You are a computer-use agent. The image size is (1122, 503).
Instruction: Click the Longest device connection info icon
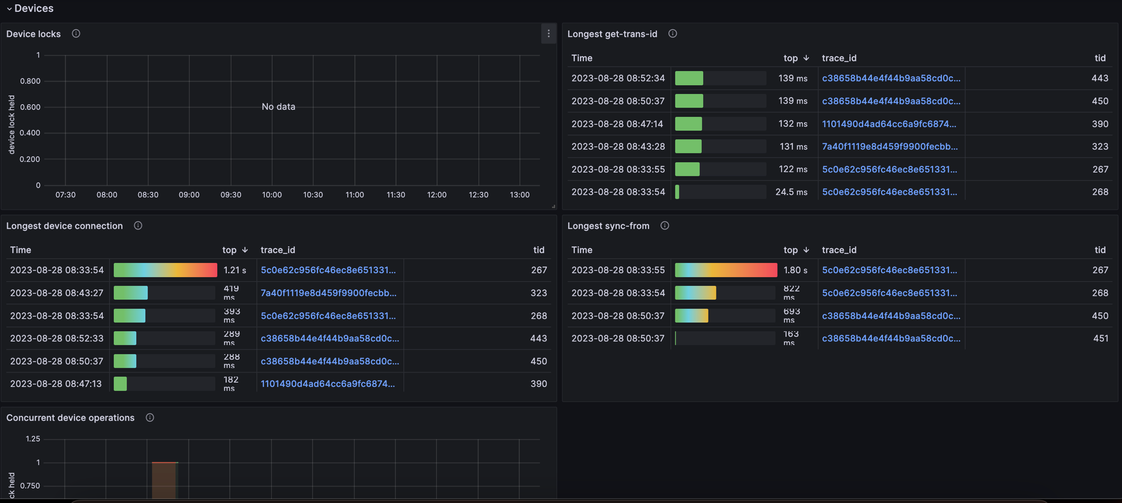(138, 225)
